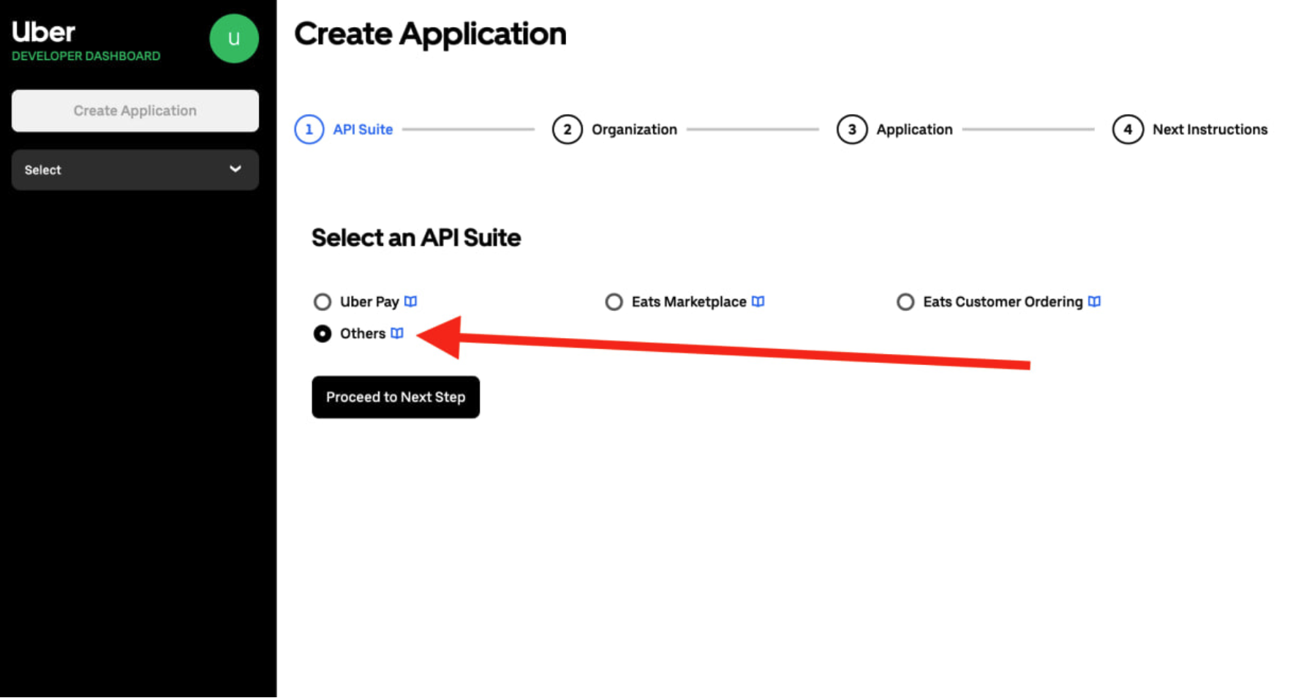
Task: Go to step 2 Organization
Action: coord(615,130)
